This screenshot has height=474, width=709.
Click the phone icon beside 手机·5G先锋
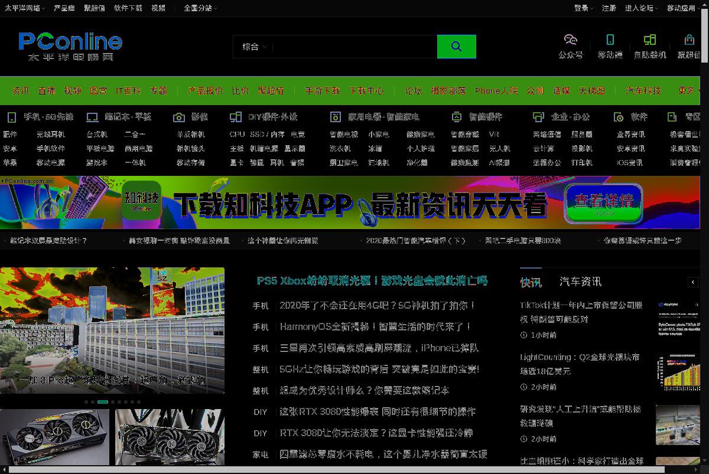pyautogui.click(x=11, y=117)
